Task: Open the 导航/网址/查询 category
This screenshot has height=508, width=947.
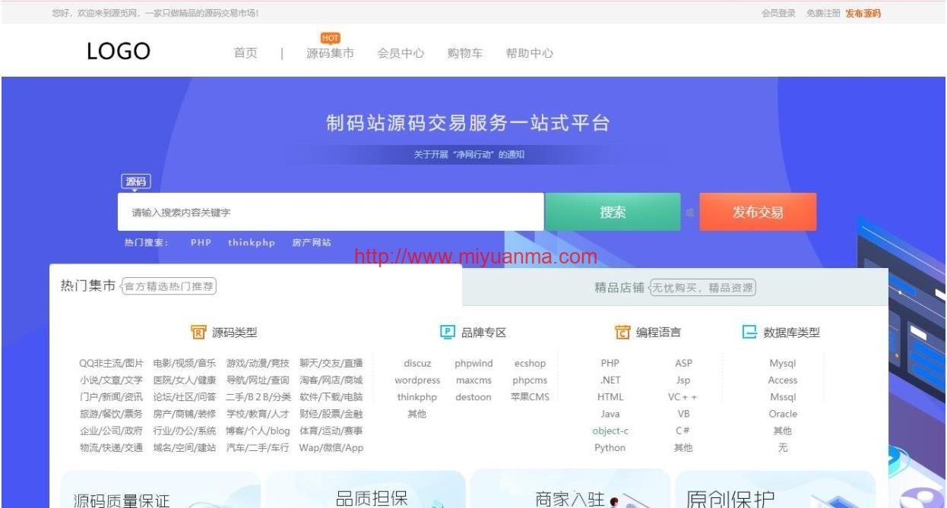Action: pos(258,380)
